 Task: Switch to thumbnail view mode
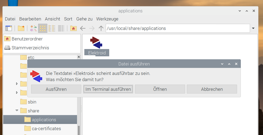(x=34, y=28)
